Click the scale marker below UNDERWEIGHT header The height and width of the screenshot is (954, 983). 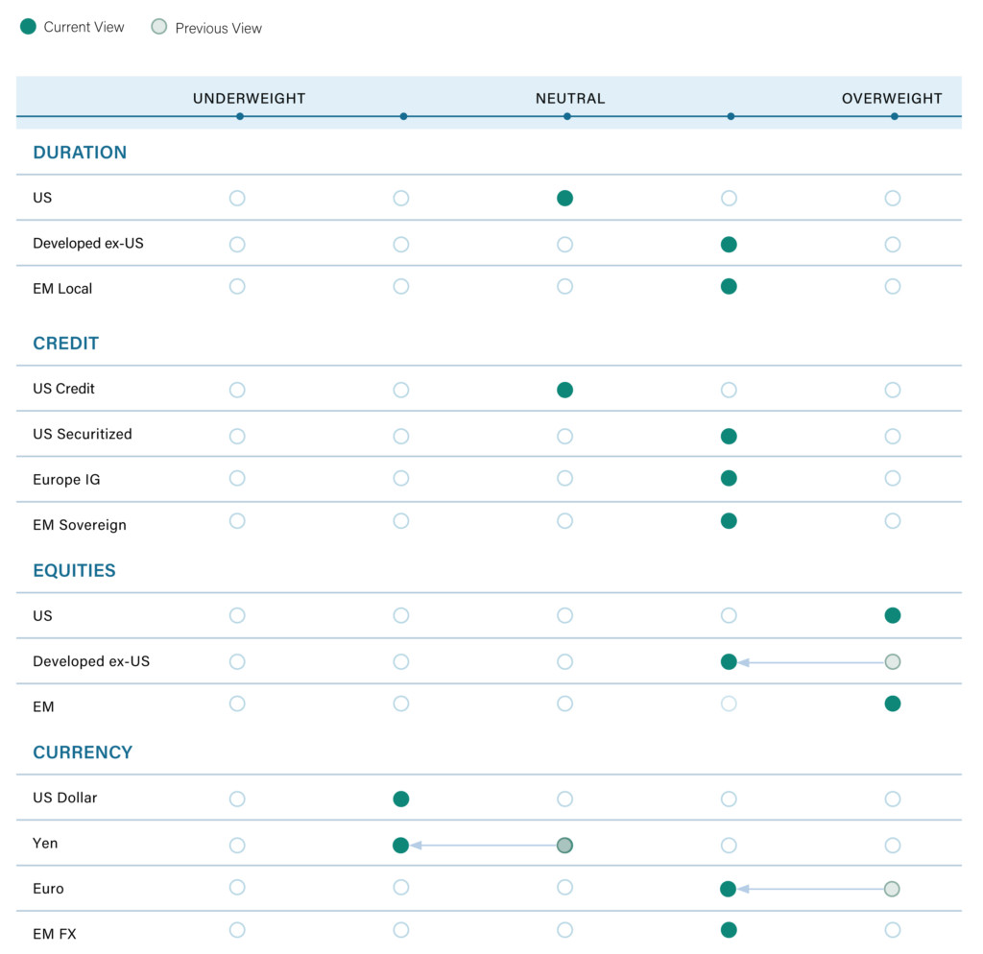click(240, 116)
